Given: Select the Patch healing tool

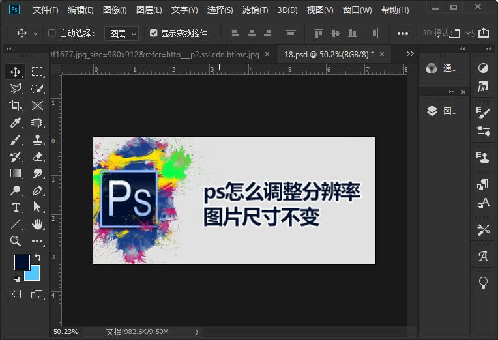Looking at the screenshot, I should click(37, 122).
